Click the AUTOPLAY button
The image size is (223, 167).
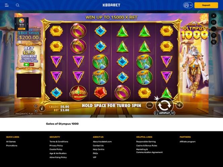click(x=165, y=113)
